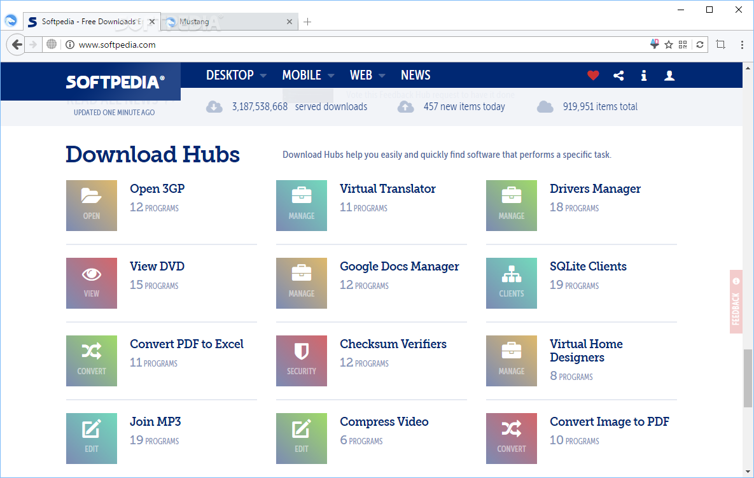Open the Open 3GP hub link

pyautogui.click(x=157, y=188)
